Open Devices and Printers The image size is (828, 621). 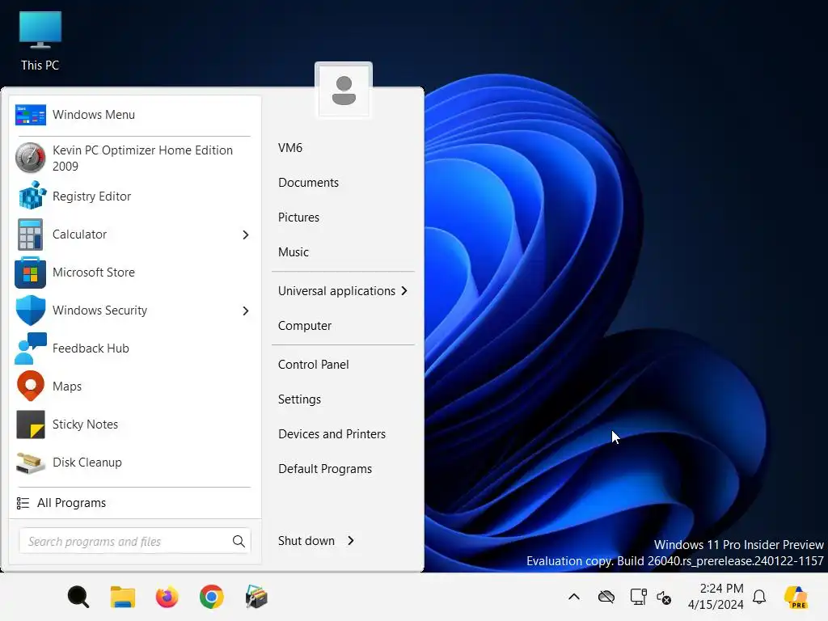[332, 434]
